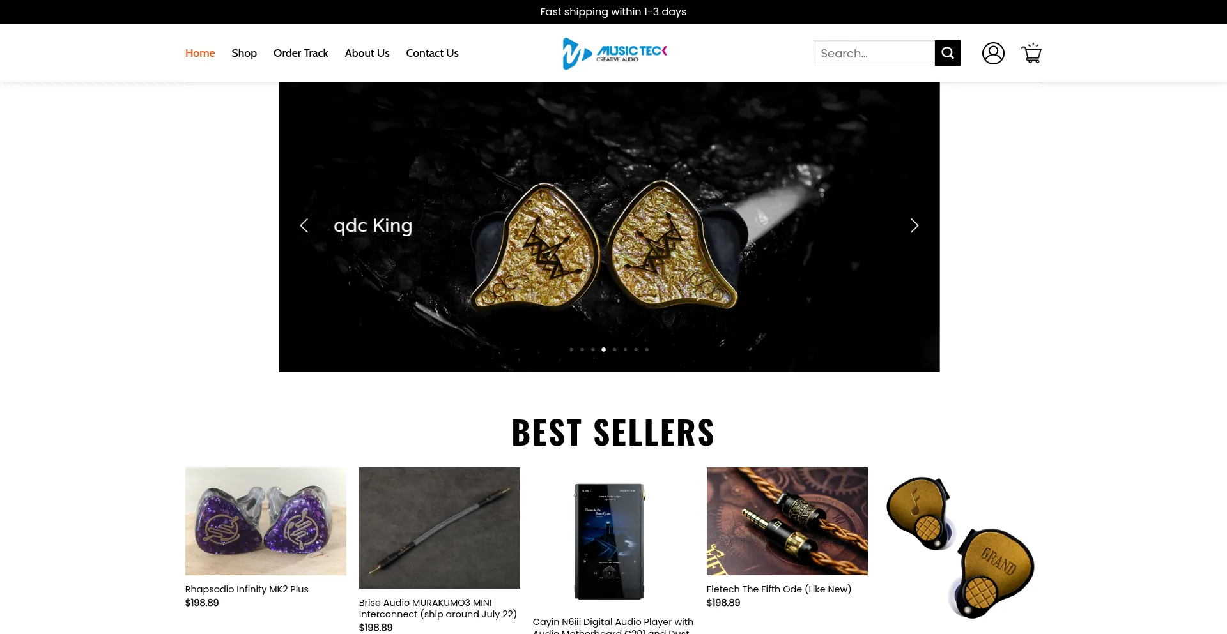
Task: Click the Cayin N6iii player thumbnail
Action: point(613,541)
